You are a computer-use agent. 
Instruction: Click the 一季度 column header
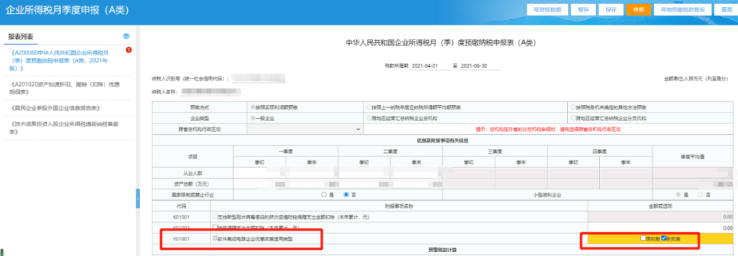[x=286, y=152]
